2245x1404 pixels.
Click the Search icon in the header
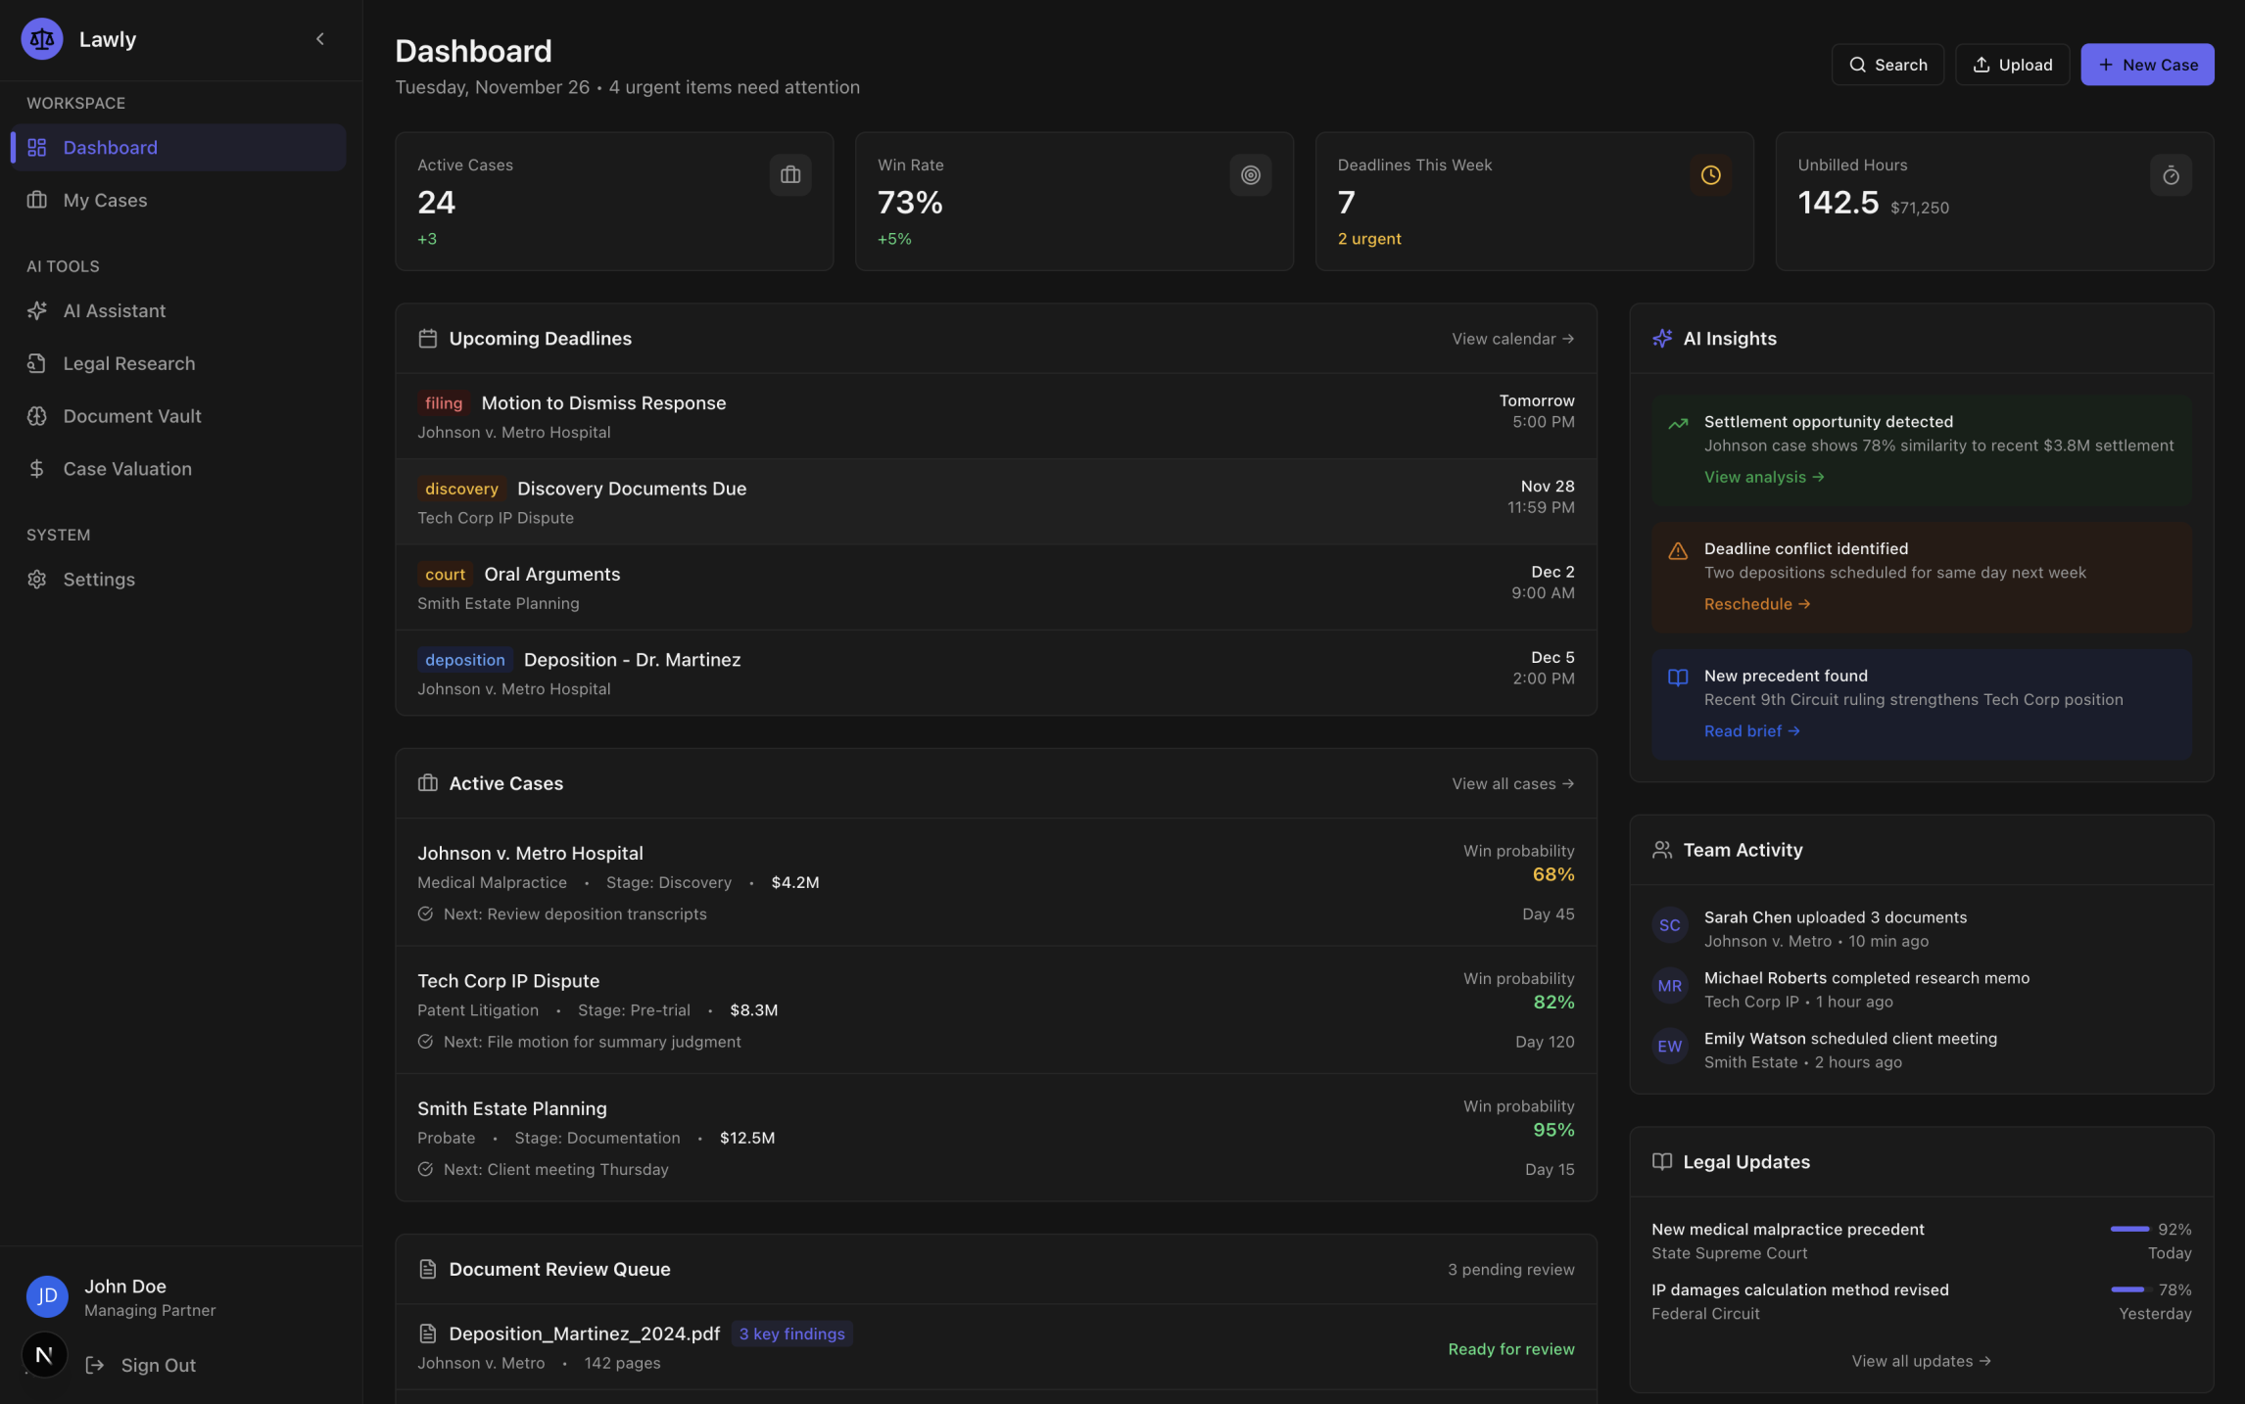pos(1857,64)
